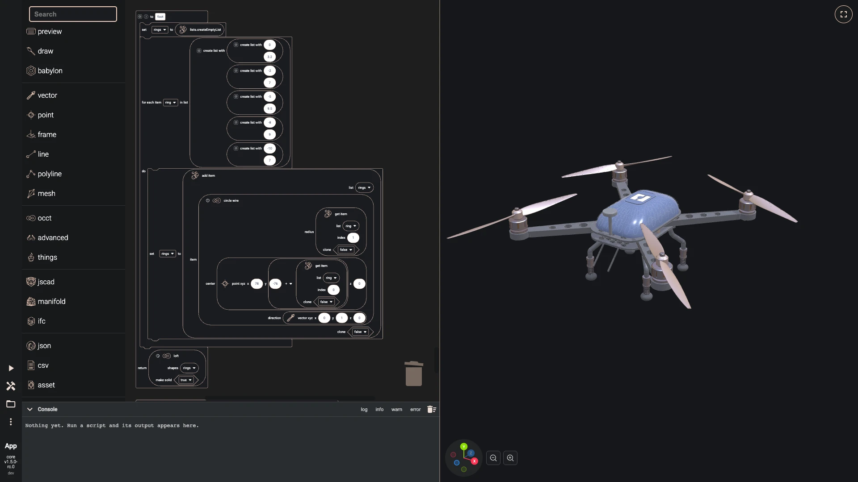The height and width of the screenshot is (482, 858).
Task: Open the draw category
Action: click(x=40, y=51)
